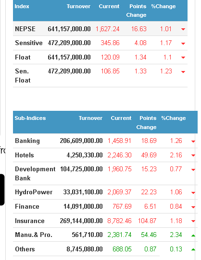Click the green up arrow in Others row

click(x=193, y=249)
